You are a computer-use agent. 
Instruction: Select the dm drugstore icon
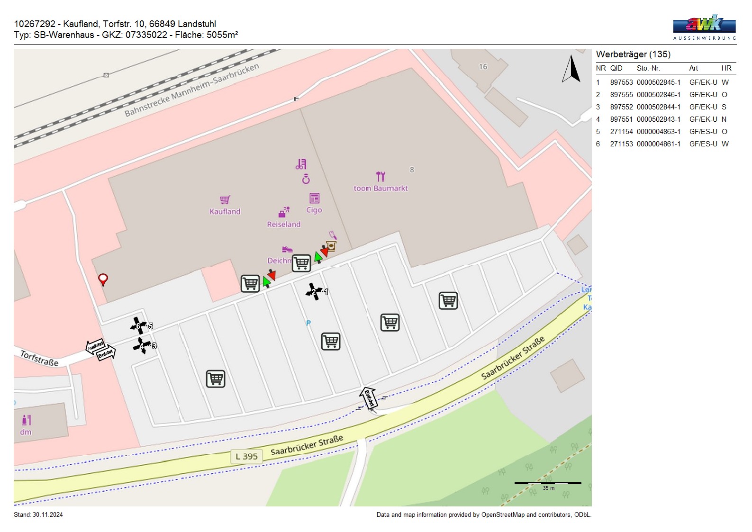(x=26, y=420)
